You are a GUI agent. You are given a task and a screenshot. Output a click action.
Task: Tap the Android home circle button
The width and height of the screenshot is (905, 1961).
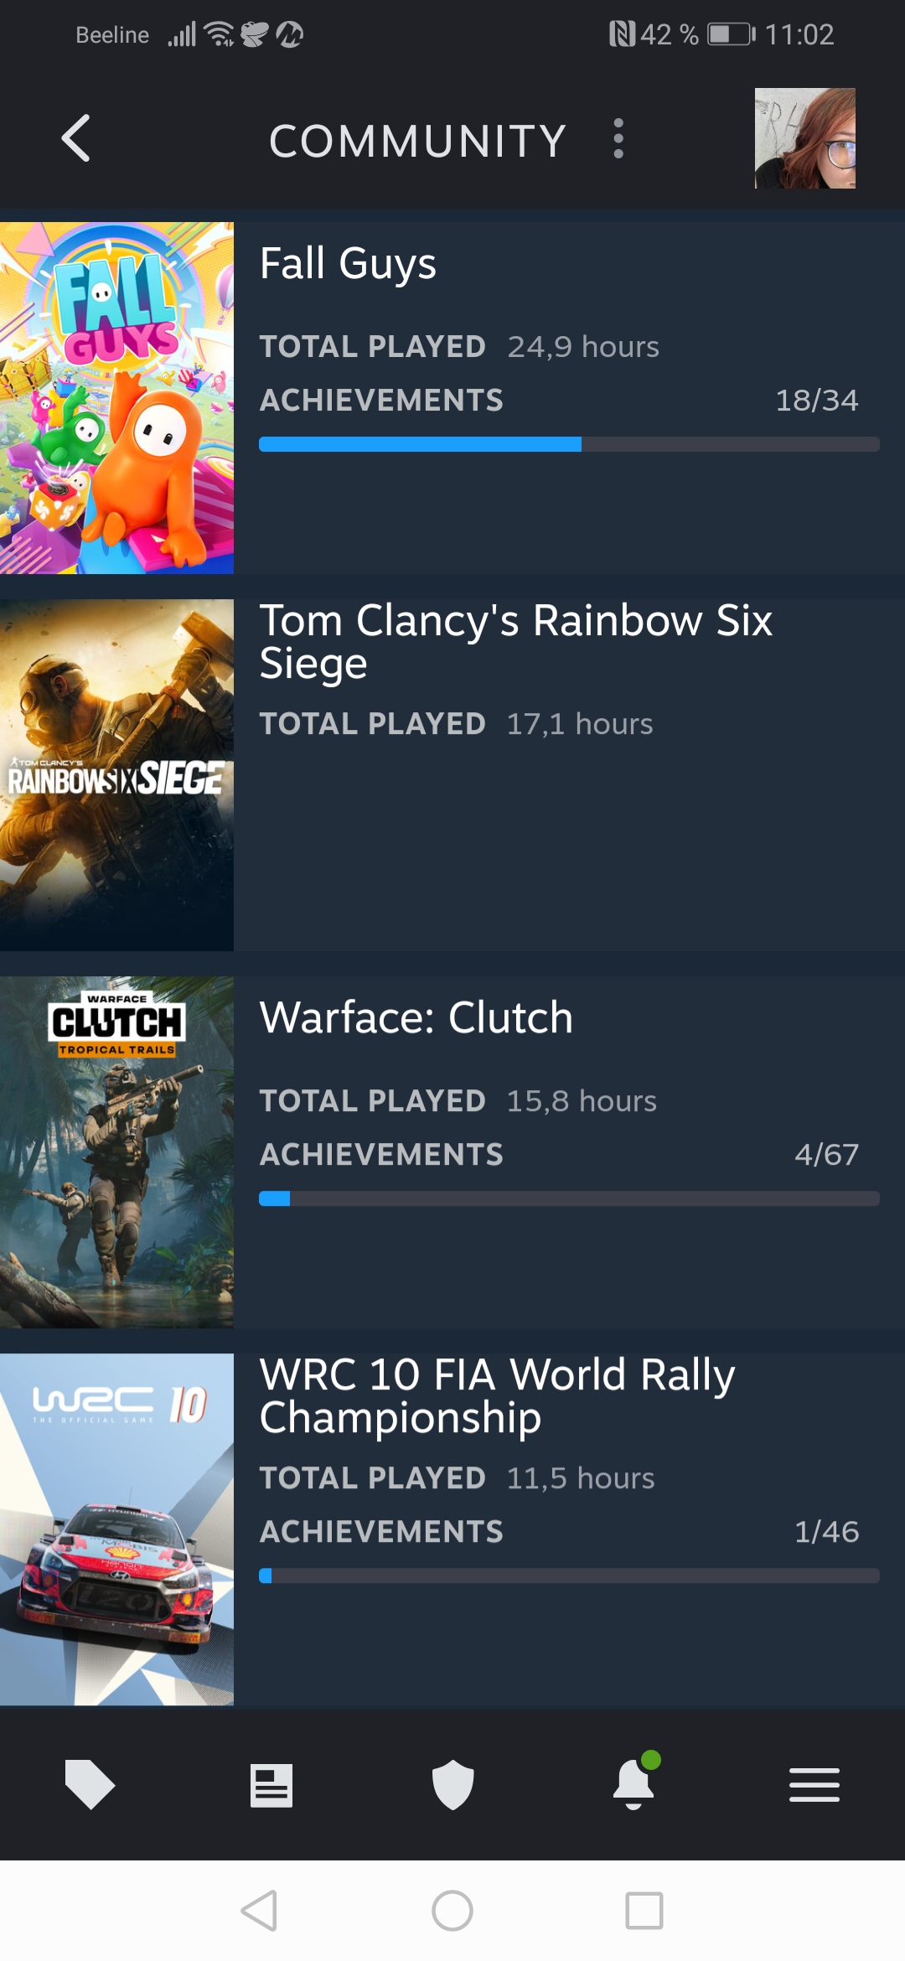(x=452, y=1911)
